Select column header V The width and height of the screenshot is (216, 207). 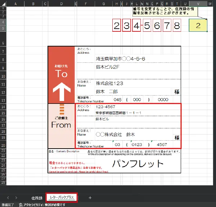pyautogui.click(x=198, y=4)
